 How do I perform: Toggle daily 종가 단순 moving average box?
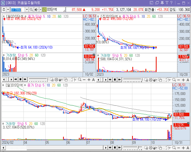[x=25, y=85]
